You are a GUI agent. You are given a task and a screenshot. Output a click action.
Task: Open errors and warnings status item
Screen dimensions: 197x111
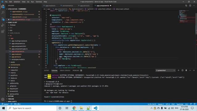(17, 104)
